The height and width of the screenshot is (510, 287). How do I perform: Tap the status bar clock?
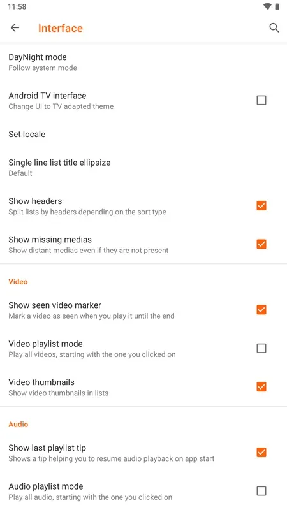coord(17,6)
